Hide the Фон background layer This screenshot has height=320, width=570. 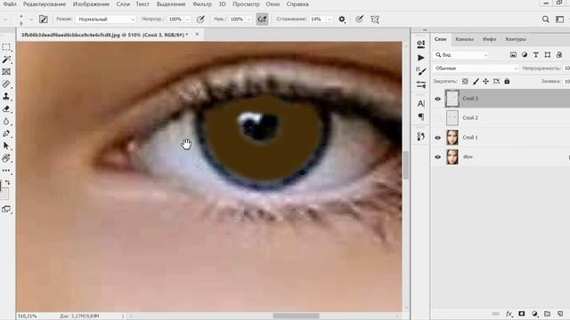pos(437,157)
